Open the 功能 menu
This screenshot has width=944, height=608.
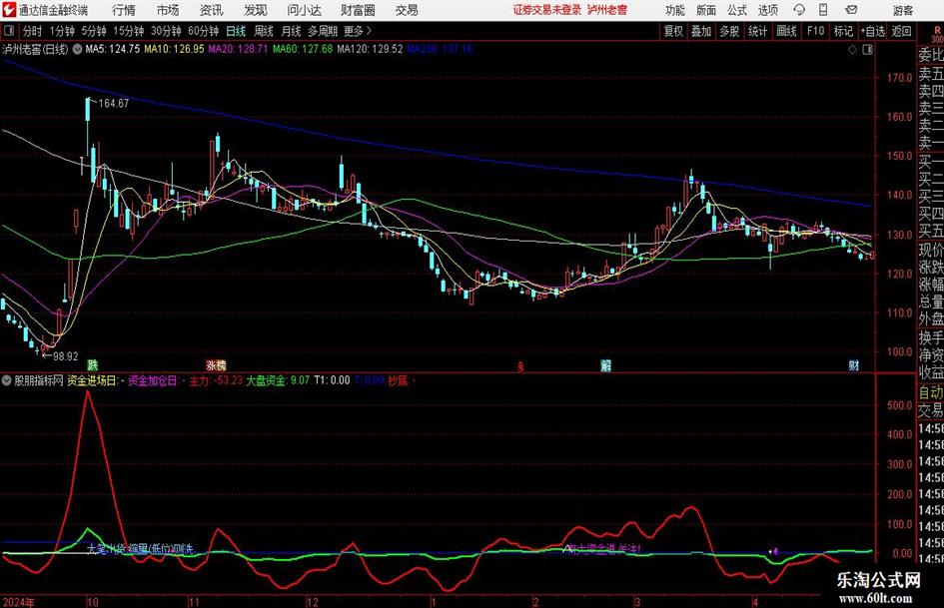[675, 10]
